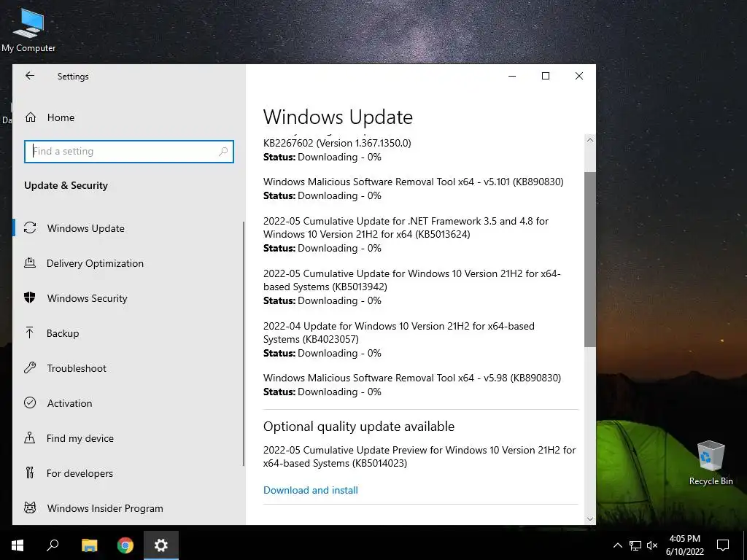Open Windows Security page
This screenshot has width=747, height=560.
[x=128, y=298]
